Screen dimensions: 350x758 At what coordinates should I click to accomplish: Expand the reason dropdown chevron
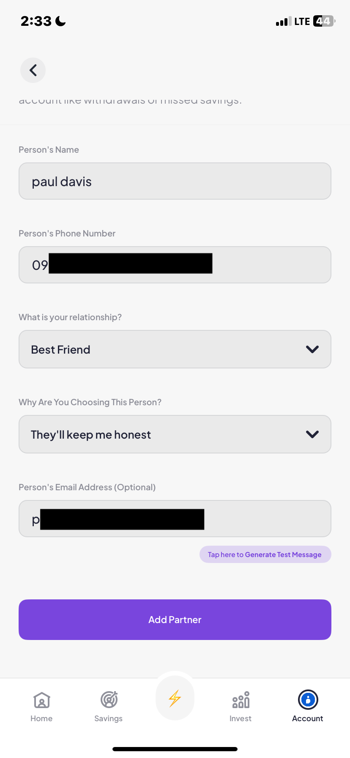(x=312, y=434)
